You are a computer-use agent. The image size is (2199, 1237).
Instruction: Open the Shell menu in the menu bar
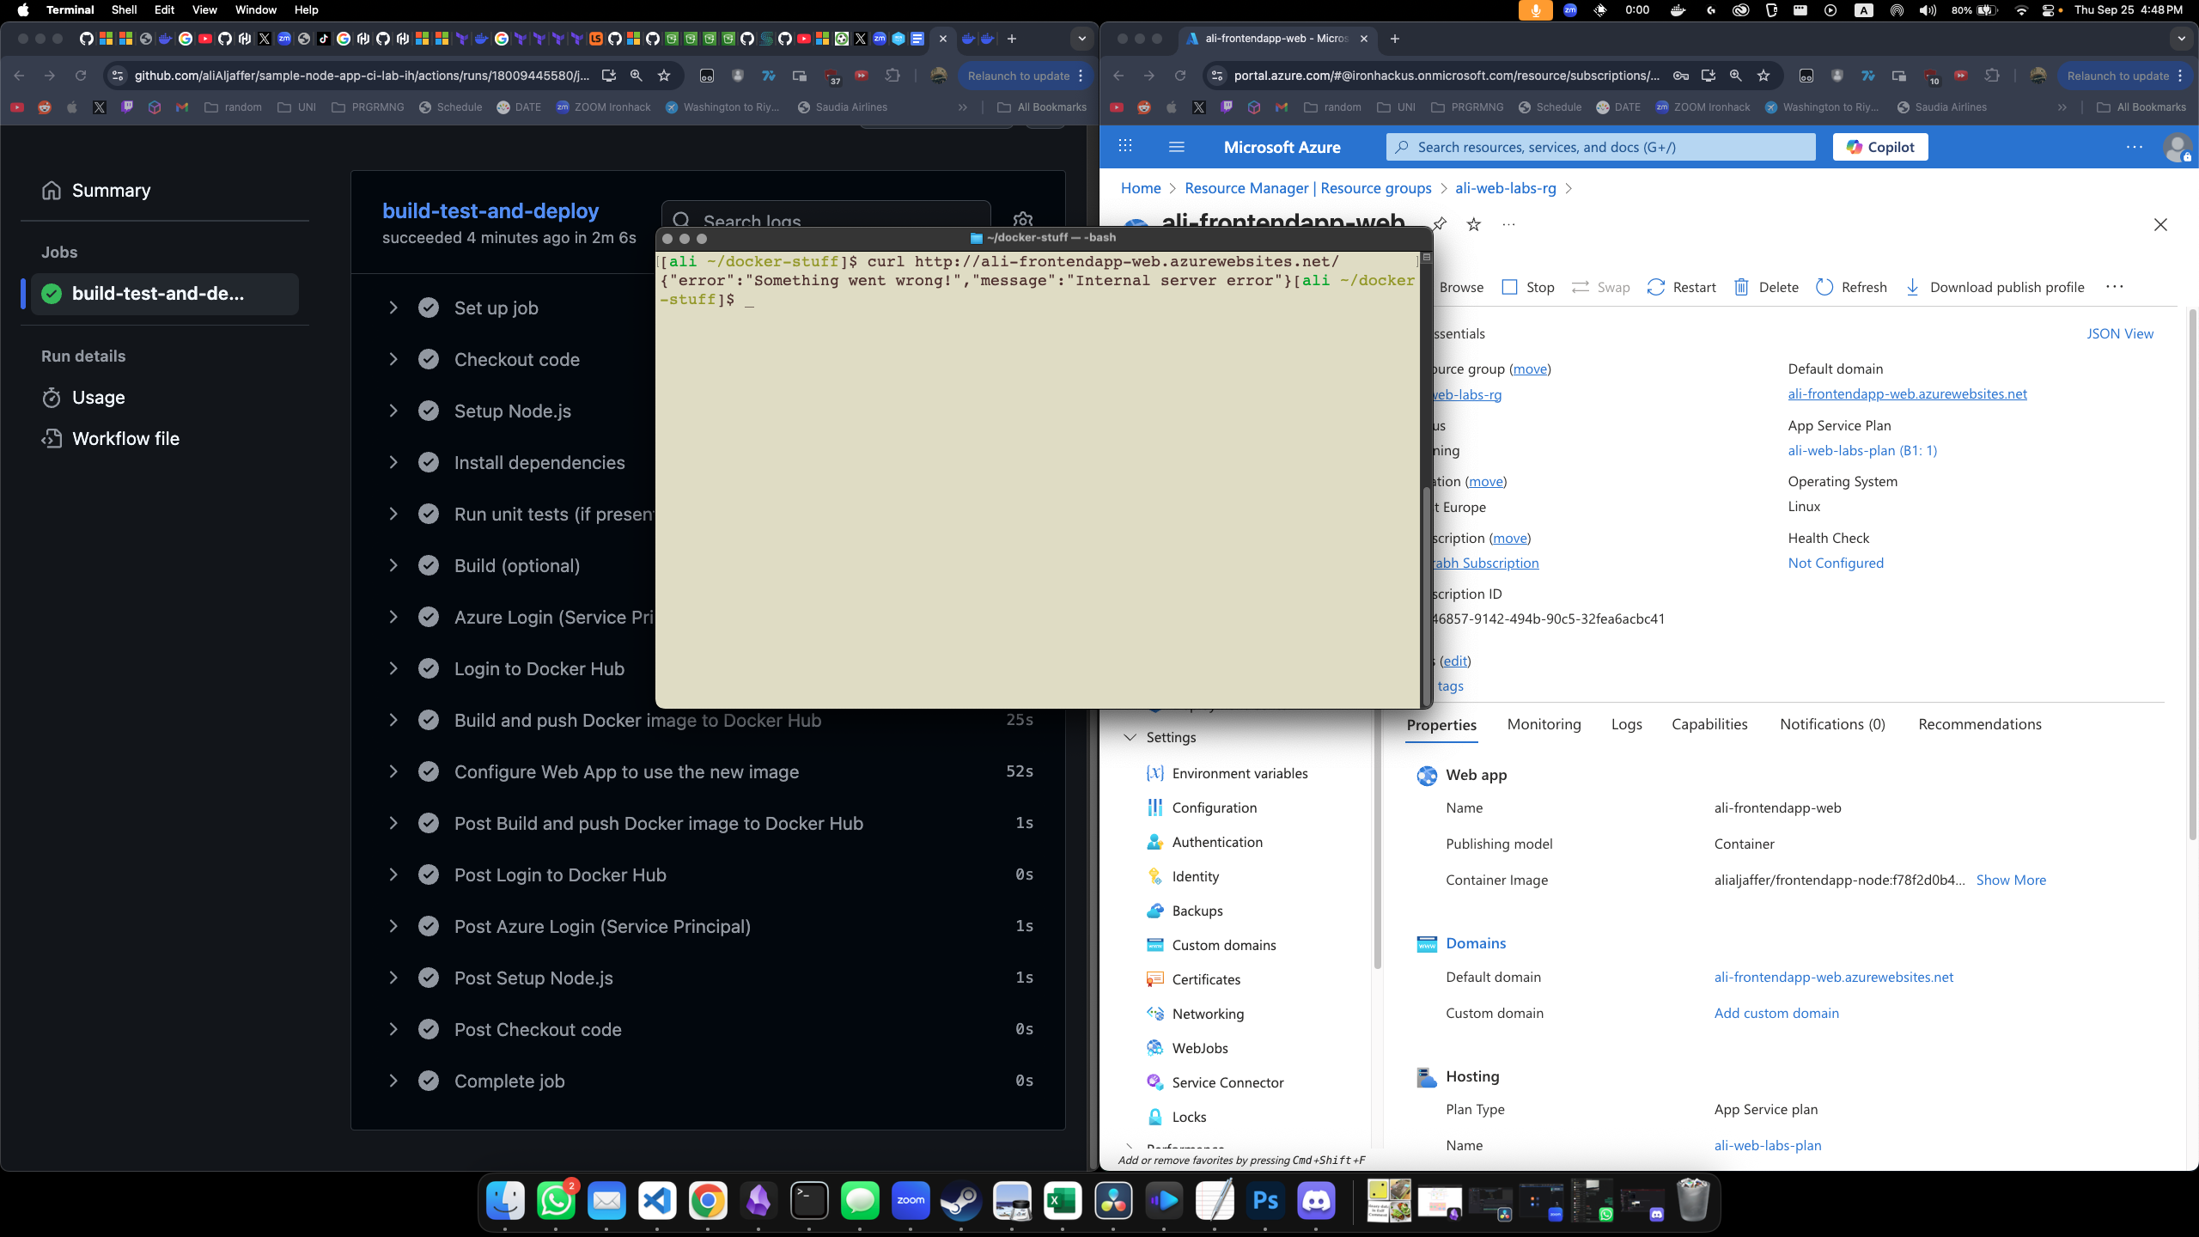[124, 9]
